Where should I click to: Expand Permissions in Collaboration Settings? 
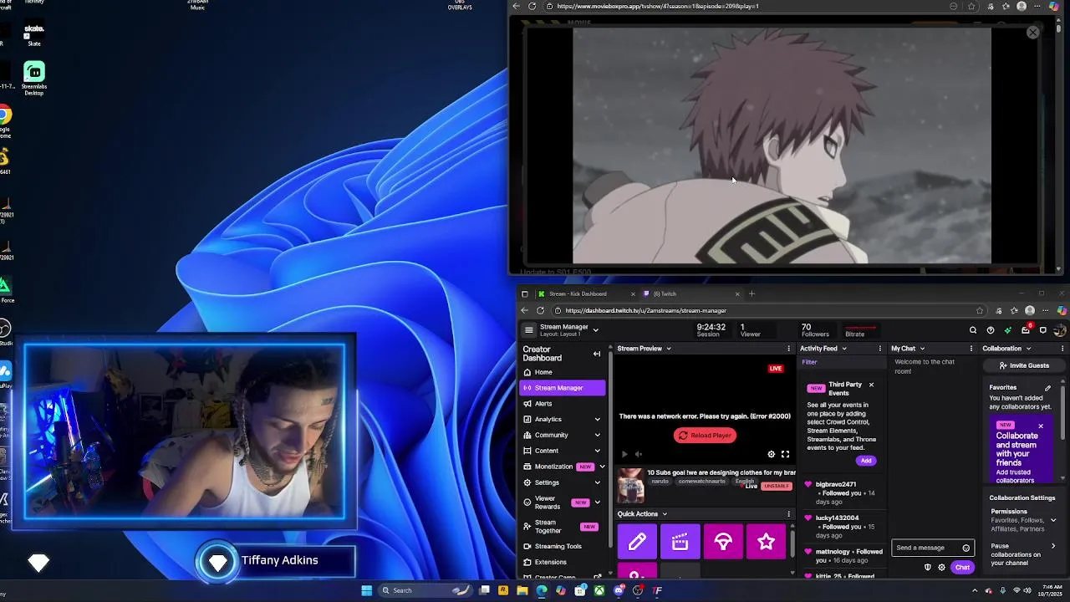tap(1052, 520)
